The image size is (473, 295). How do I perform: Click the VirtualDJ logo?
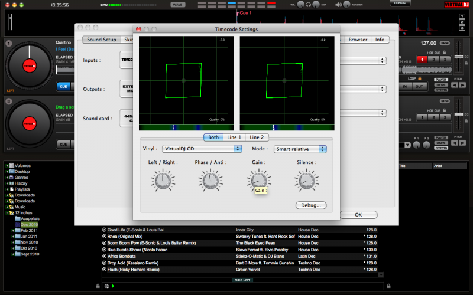tap(456, 5)
